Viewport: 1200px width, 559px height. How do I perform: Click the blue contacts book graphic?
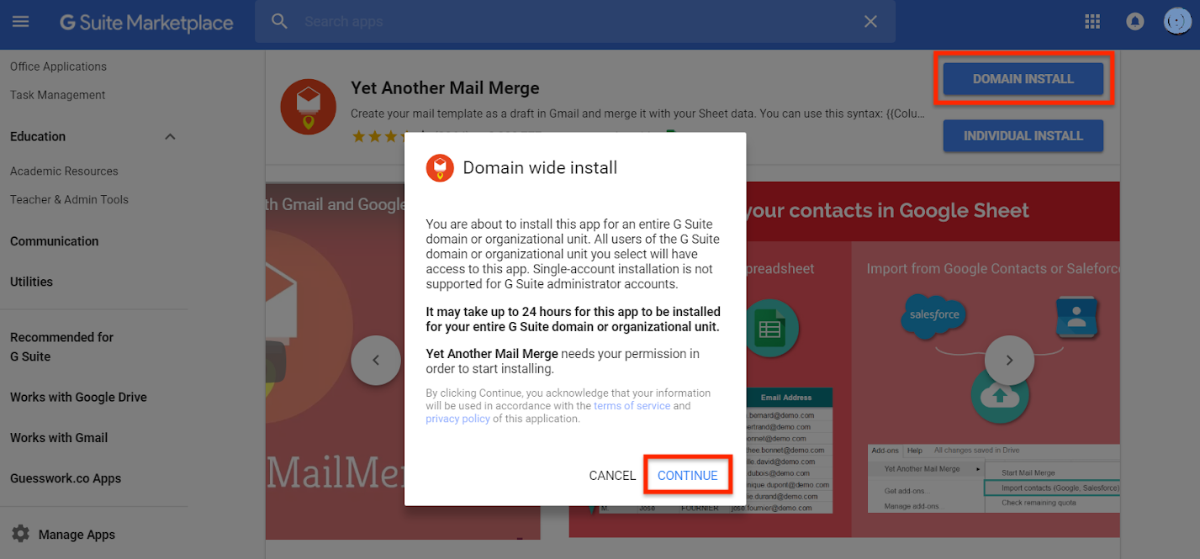coord(1076,317)
